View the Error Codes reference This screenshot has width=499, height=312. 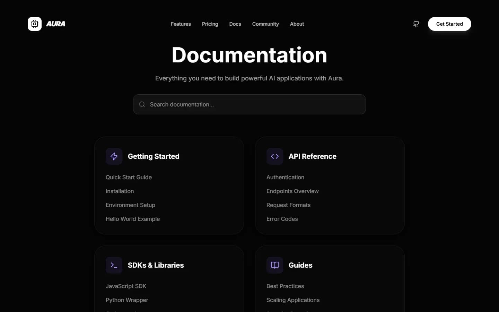coord(282,219)
